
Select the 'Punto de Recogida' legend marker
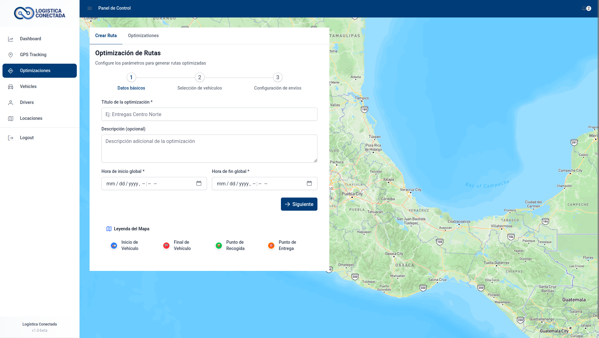(x=218, y=245)
